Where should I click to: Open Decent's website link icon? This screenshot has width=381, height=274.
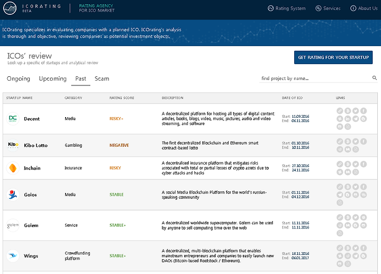coord(340,111)
